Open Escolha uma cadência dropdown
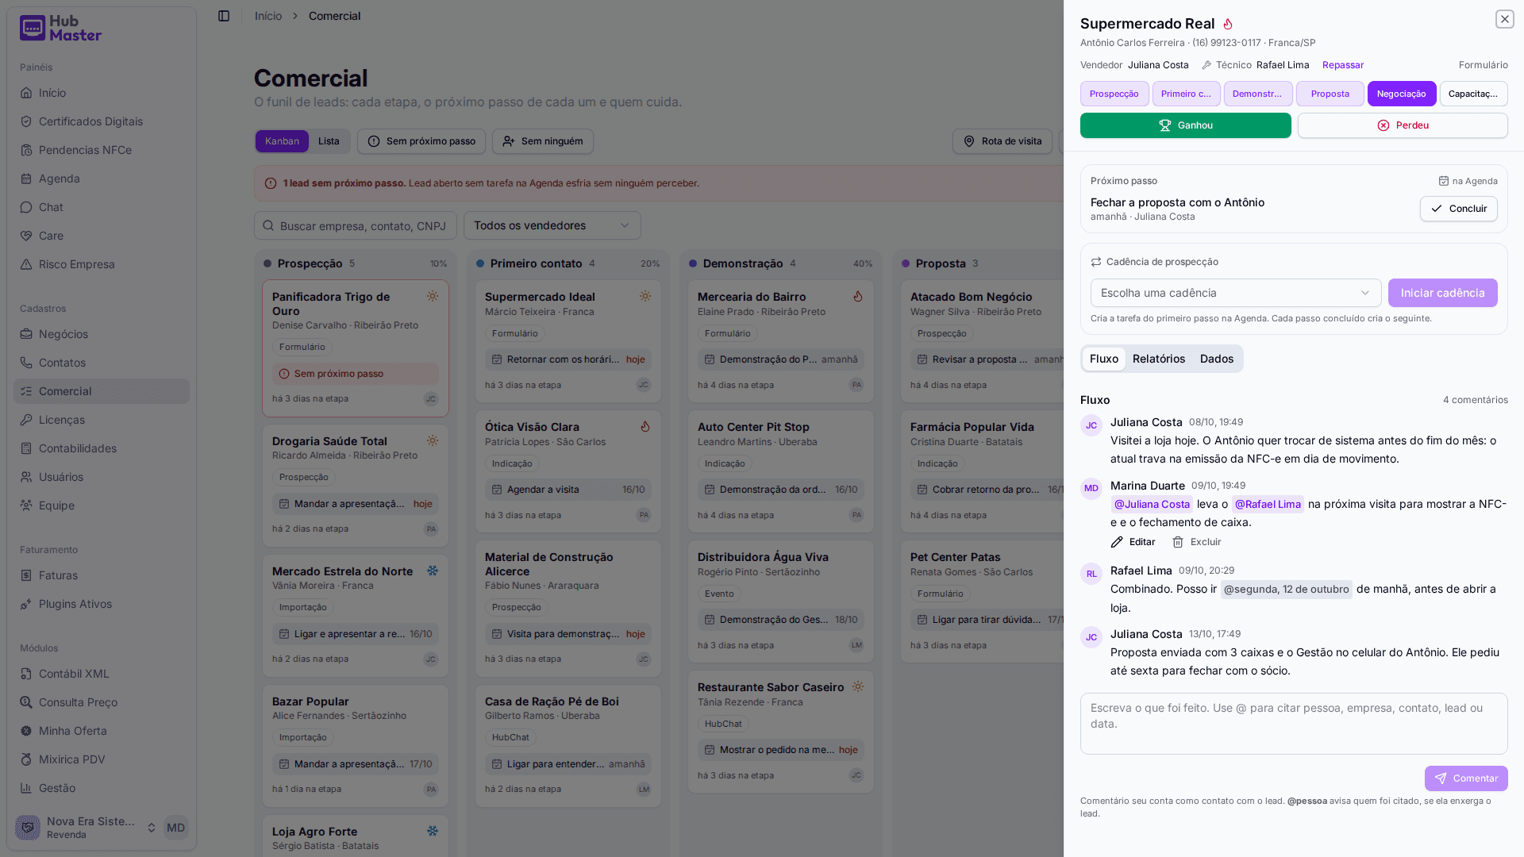Viewport: 1524px width, 857px height. [1235, 293]
